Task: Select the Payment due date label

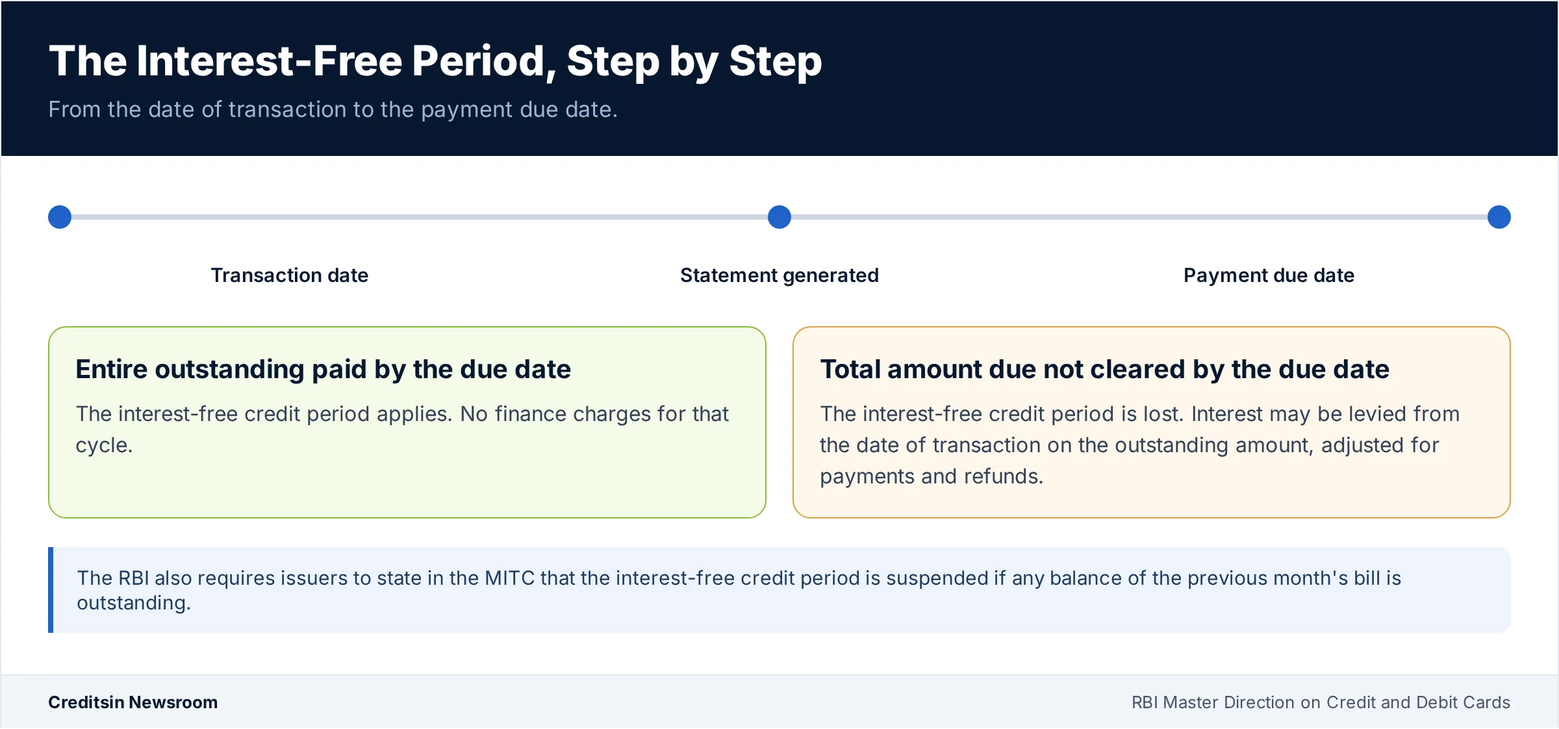Action: tap(1269, 275)
